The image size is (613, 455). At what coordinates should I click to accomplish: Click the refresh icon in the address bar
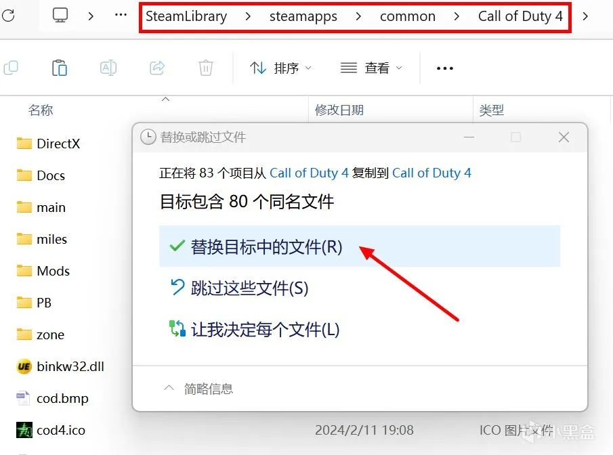click(8, 16)
